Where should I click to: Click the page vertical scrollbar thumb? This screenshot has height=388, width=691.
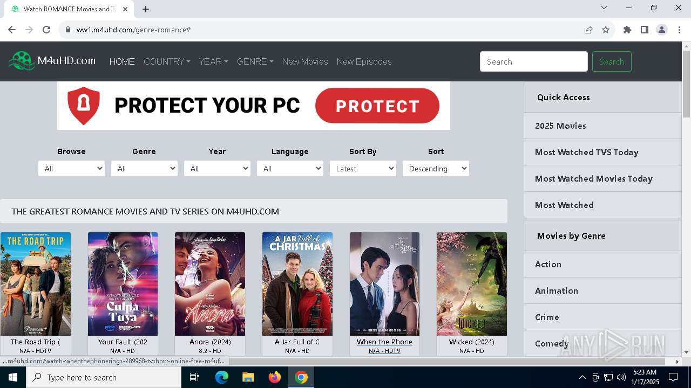[x=686, y=85]
